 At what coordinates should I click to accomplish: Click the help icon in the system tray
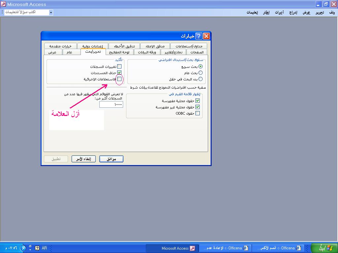[x=37, y=248]
